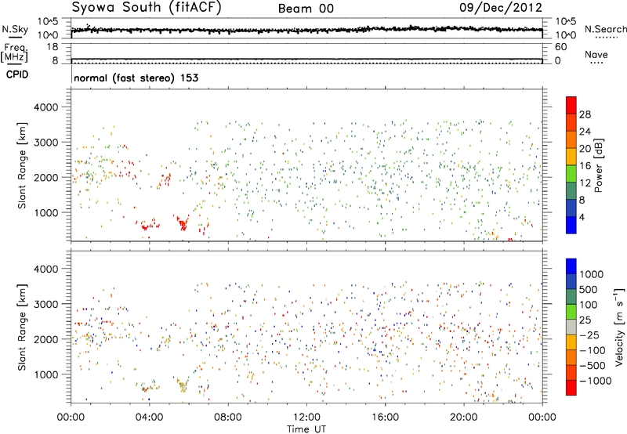Click the blue bottom of power colorbar

pos(571,225)
